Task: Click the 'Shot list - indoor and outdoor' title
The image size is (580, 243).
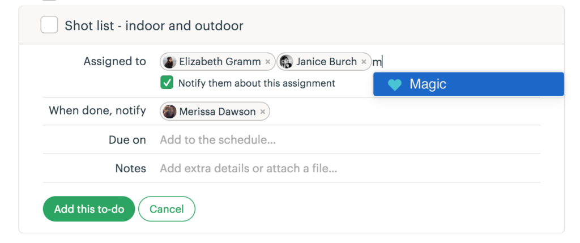Action: [154, 25]
